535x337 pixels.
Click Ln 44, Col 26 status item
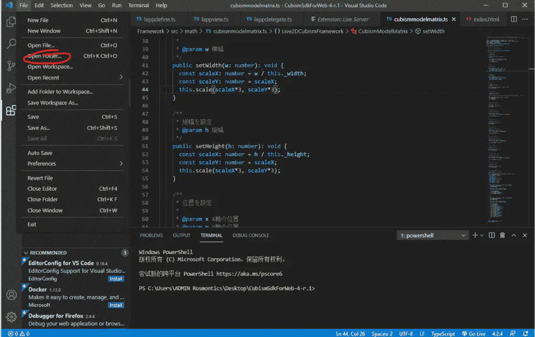[351, 333]
